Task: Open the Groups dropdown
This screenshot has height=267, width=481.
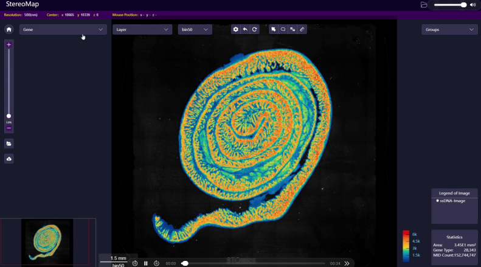Action: click(449, 29)
